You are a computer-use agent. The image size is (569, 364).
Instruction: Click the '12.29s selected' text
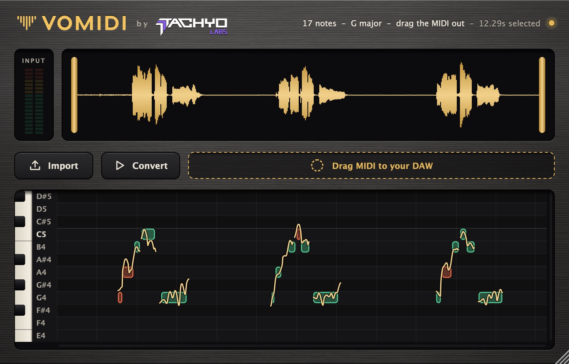(509, 23)
